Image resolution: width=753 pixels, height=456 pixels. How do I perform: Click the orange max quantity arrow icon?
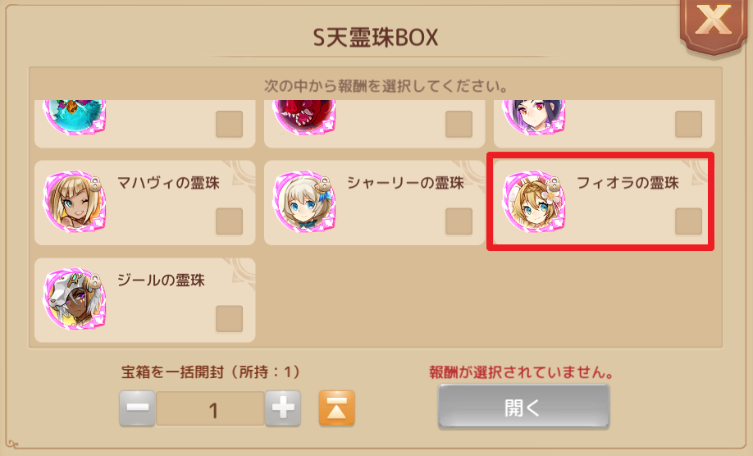click(336, 408)
